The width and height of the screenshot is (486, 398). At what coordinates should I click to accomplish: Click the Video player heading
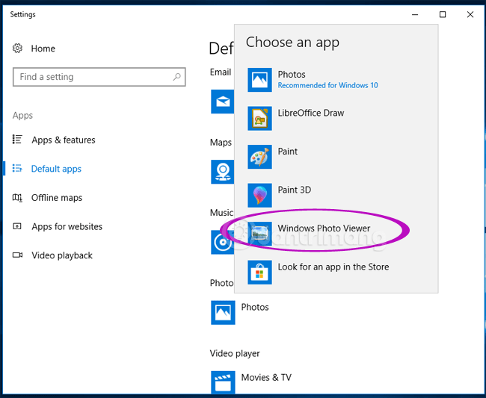(235, 353)
